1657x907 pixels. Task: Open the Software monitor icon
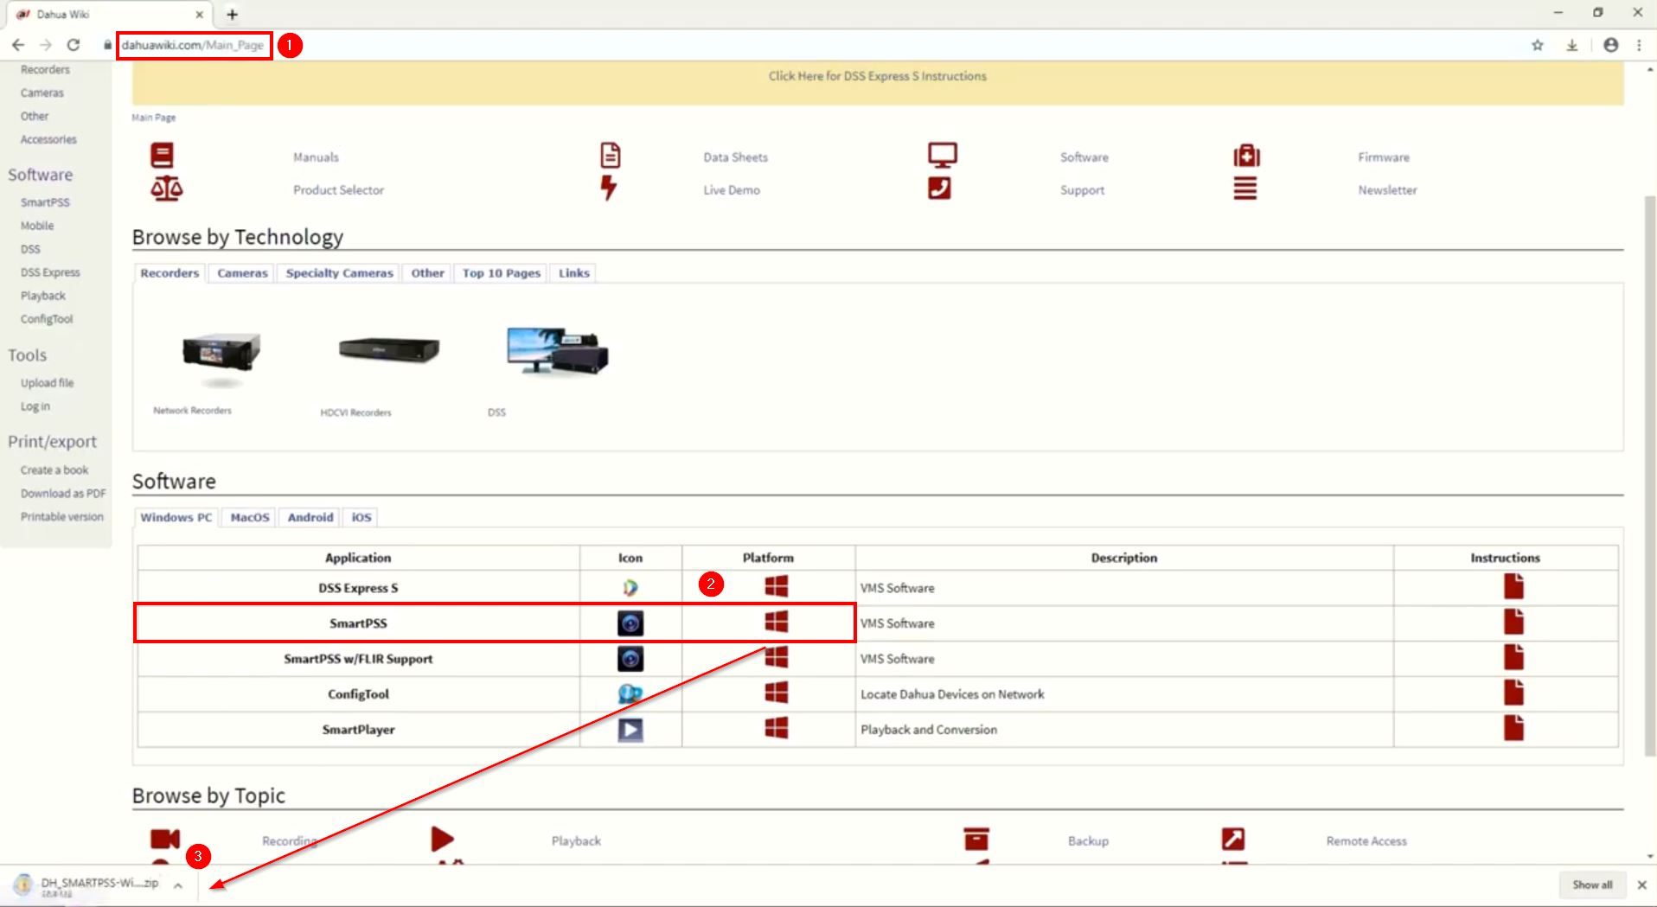[942, 156]
